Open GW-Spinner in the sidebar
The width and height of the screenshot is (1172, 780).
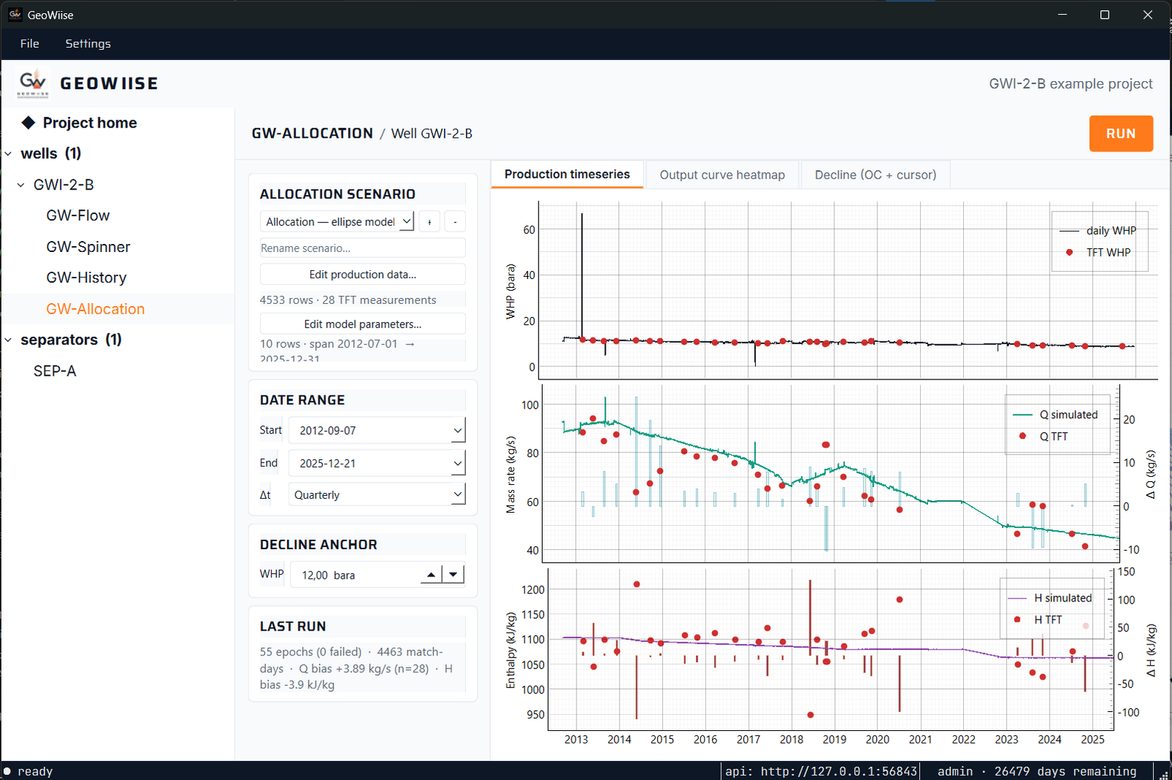[x=88, y=247]
